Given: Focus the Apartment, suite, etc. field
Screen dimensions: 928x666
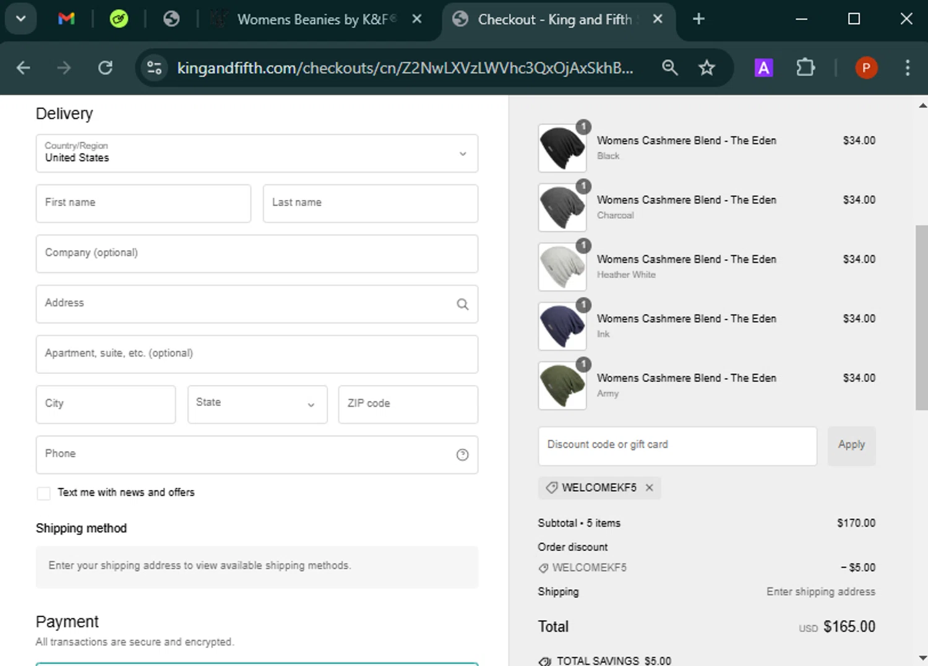Looking at the screenshot, I should pos(257,354).
